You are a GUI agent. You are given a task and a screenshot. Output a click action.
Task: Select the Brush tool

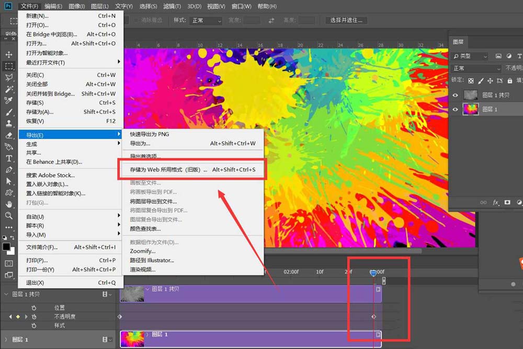9,112
